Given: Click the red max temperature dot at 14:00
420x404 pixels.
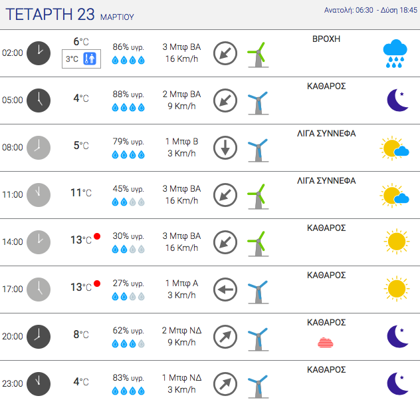Looking at the screenshot, I should tap(97, 236).
